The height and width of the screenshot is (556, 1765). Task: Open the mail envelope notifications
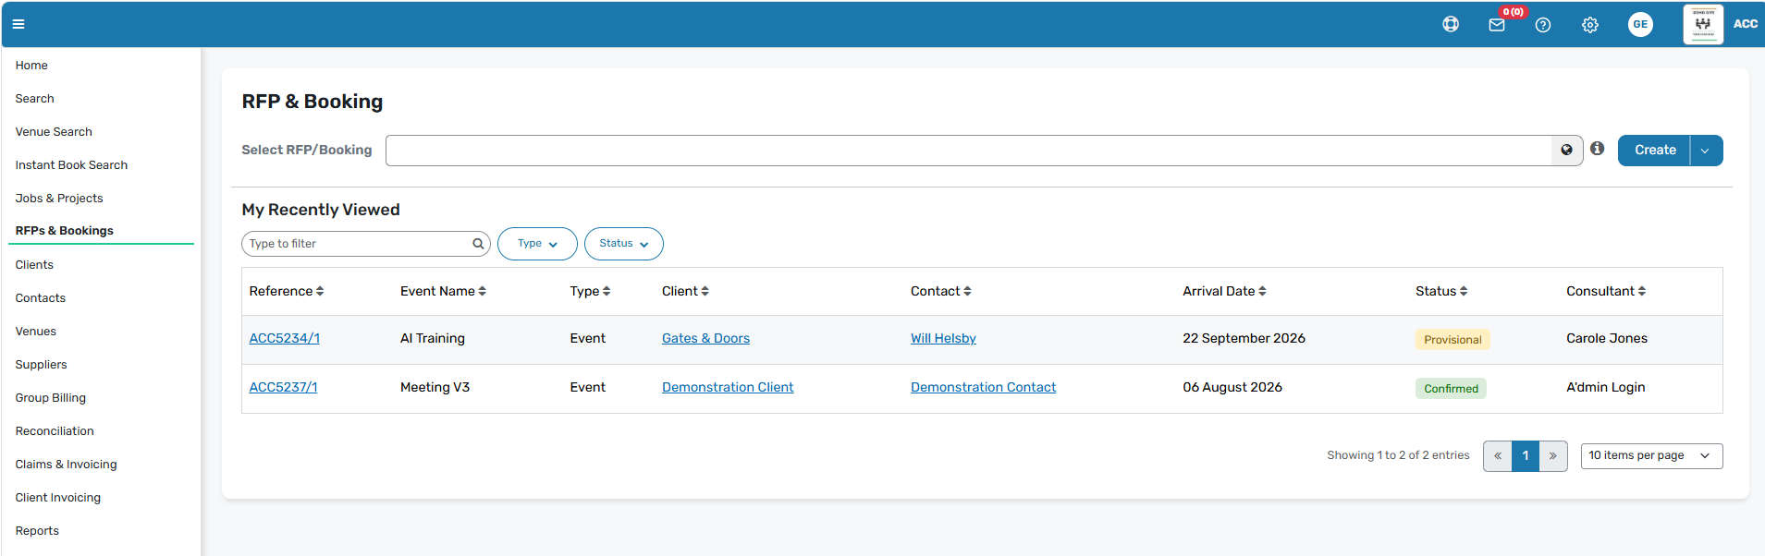pyautogui.click(x=1497, y=25)
